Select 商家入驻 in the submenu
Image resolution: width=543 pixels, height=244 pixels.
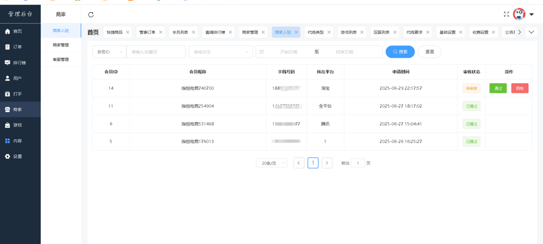pyautogui.click(x=61, y=31)
